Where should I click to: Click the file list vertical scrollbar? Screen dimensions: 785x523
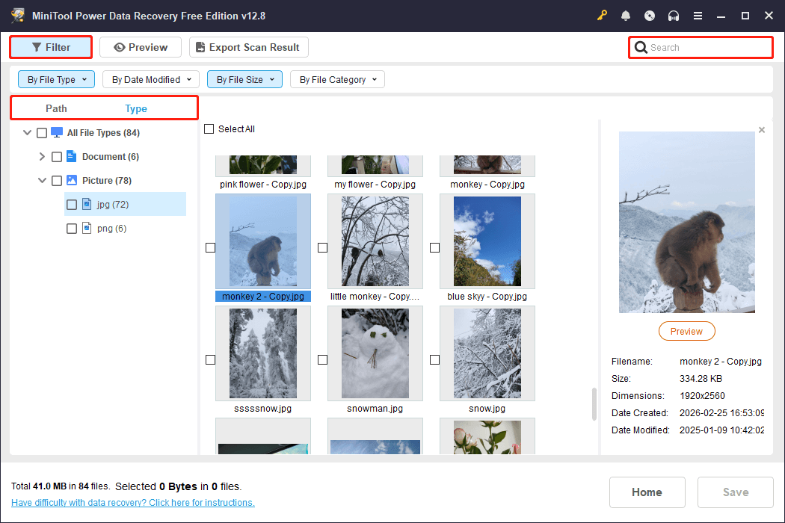[x=594, y=403]
